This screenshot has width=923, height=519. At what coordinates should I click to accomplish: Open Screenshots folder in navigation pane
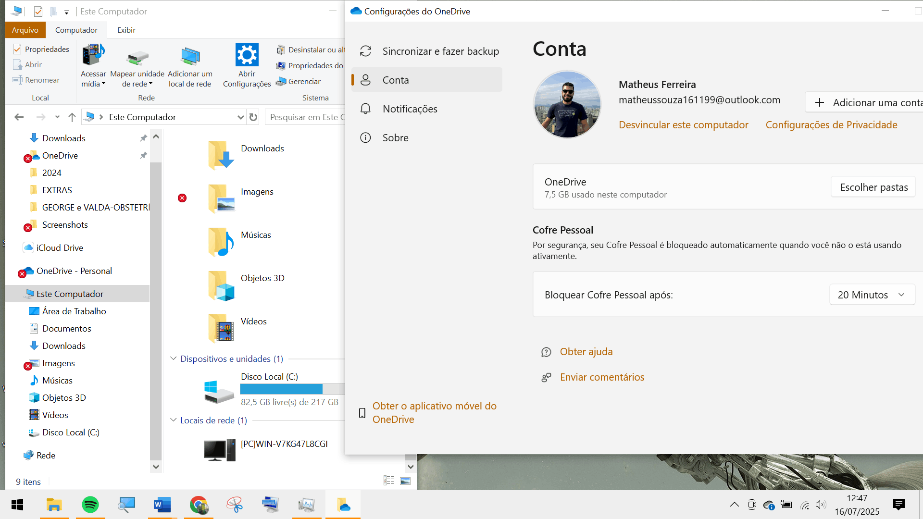tap(65, 225)
